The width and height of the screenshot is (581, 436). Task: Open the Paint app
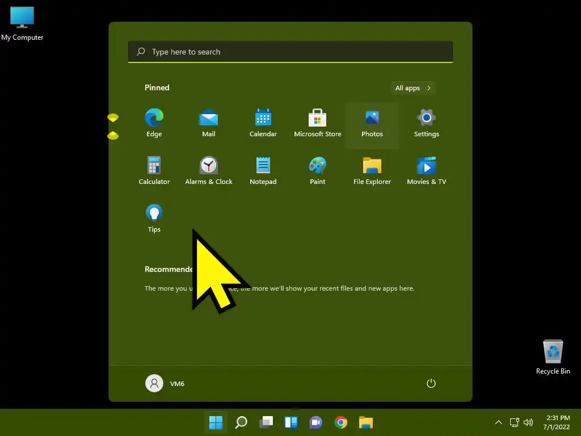click(x=318, y=171)
